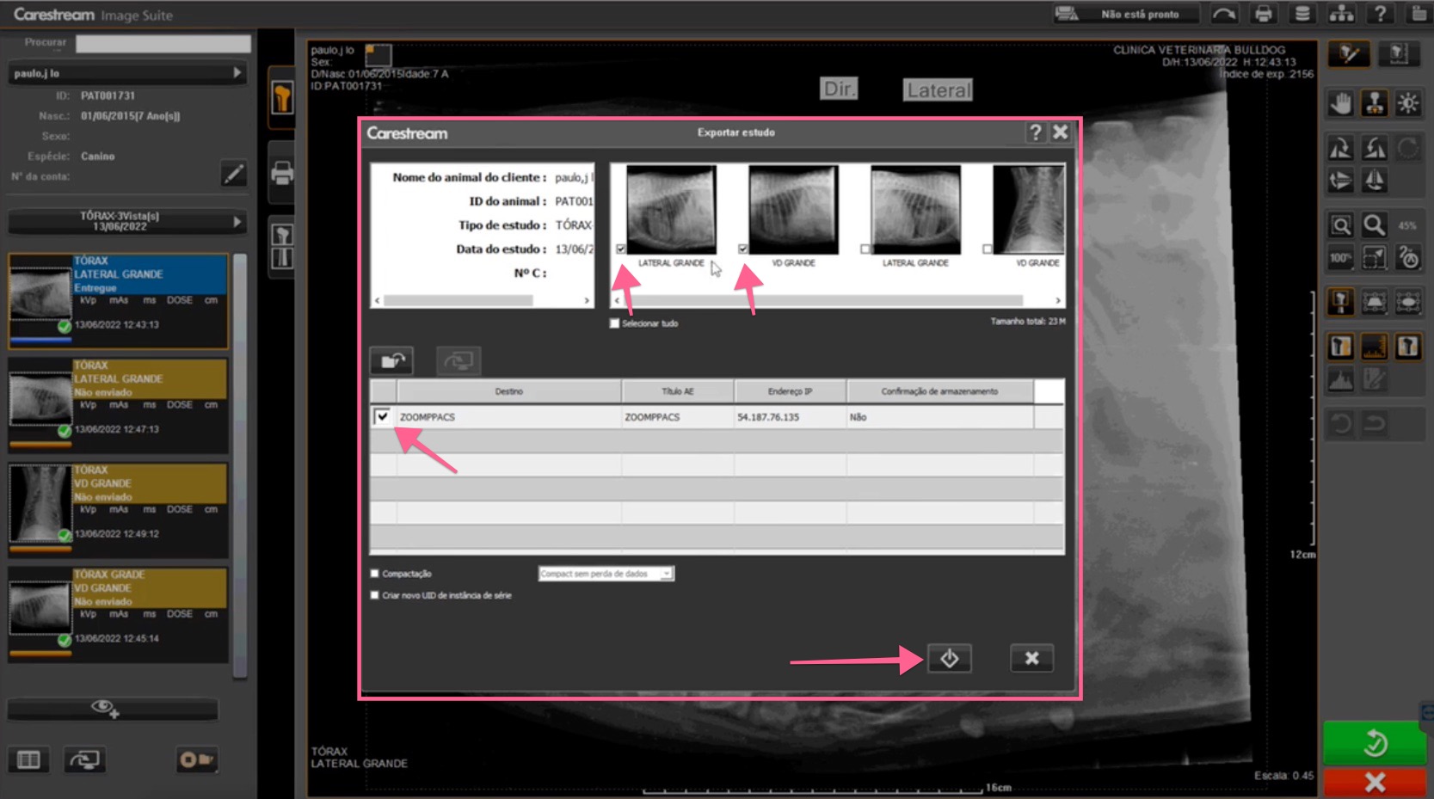1434x799 pixels.
Task: Toggle the Selecionar tudo checkbox
Action: point(614,323)
